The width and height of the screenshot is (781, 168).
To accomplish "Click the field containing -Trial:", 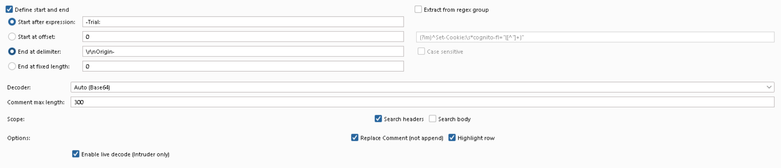I will coord(243,22).
